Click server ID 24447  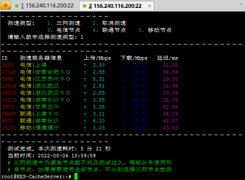[x=9, y=114]
